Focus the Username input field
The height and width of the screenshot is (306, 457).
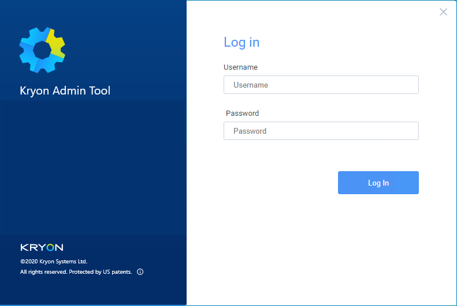pos(321,85)
